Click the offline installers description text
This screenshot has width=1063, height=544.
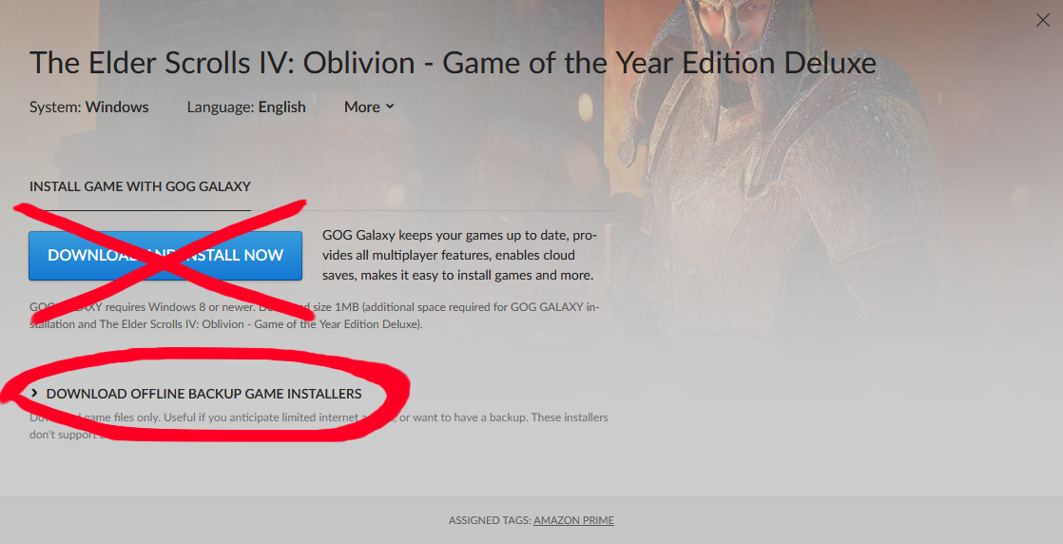319,425
